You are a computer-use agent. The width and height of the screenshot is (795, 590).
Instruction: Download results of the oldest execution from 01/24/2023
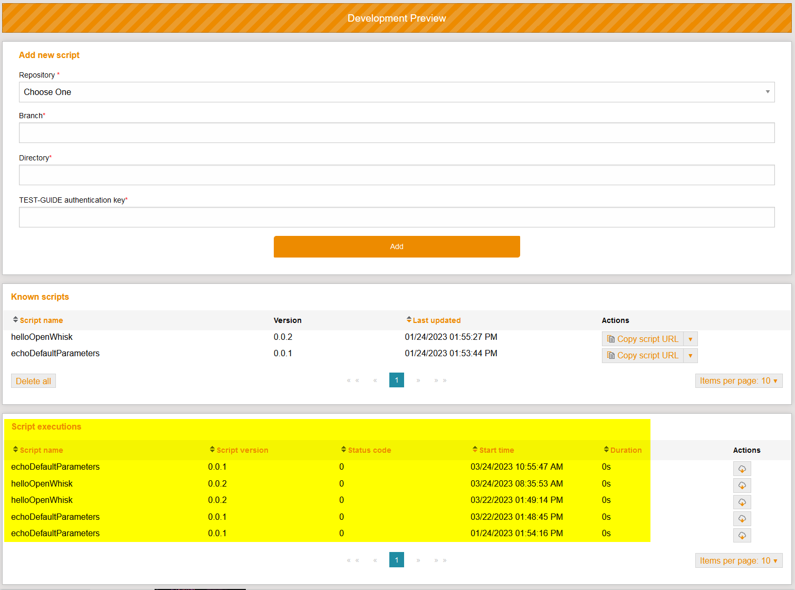pyautogui.click(x=742, y=535)
